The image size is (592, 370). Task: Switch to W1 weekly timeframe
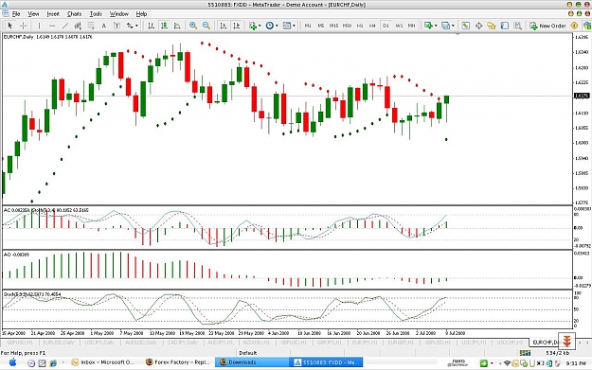(399, 26)
